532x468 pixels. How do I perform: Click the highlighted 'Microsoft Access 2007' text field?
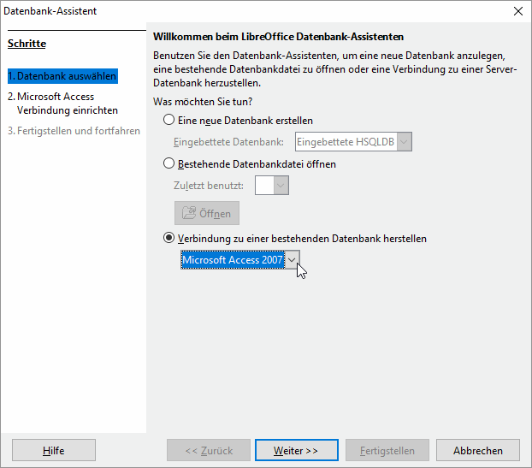point(232,260)
